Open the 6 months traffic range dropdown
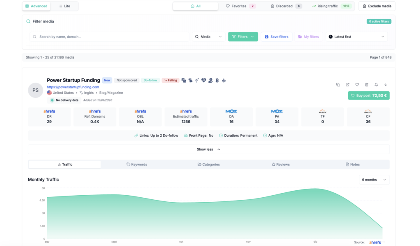 (x=374, y=180)
